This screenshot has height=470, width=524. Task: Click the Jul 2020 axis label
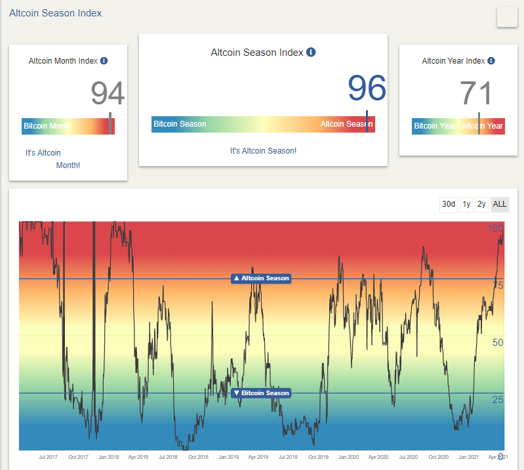click(409, 457)
